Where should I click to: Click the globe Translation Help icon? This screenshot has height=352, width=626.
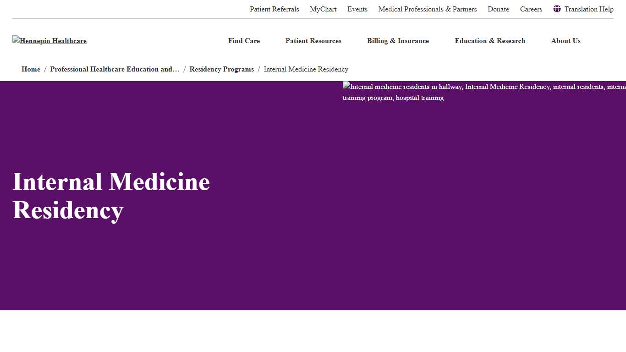[x=557, y=9]
